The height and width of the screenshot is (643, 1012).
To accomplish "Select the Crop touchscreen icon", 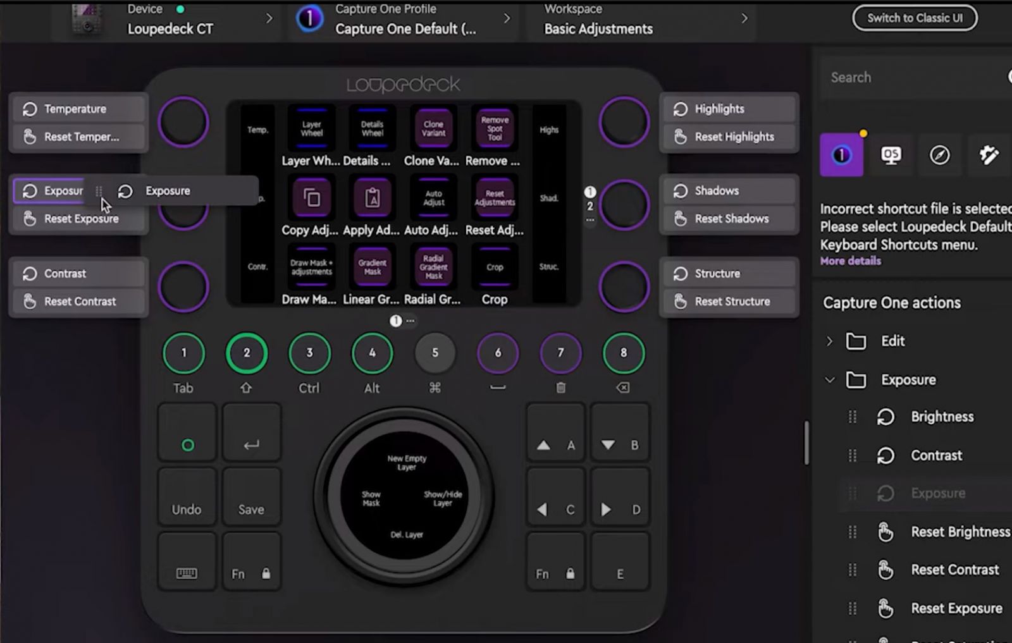I will pos(494,267).
